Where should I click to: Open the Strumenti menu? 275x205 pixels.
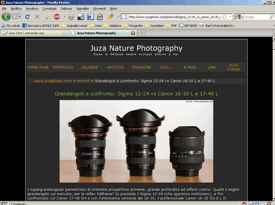coord(99,9)
